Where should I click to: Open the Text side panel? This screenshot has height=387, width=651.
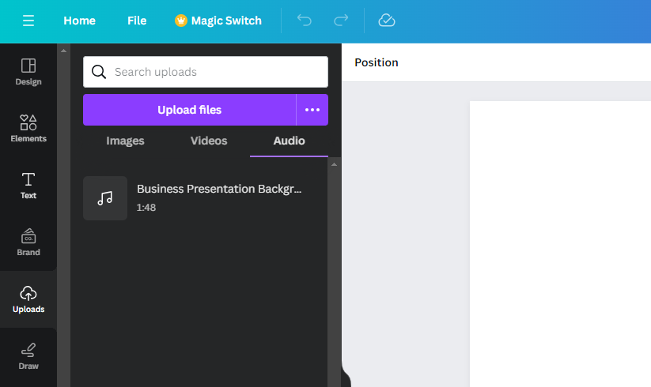(28, 186)
